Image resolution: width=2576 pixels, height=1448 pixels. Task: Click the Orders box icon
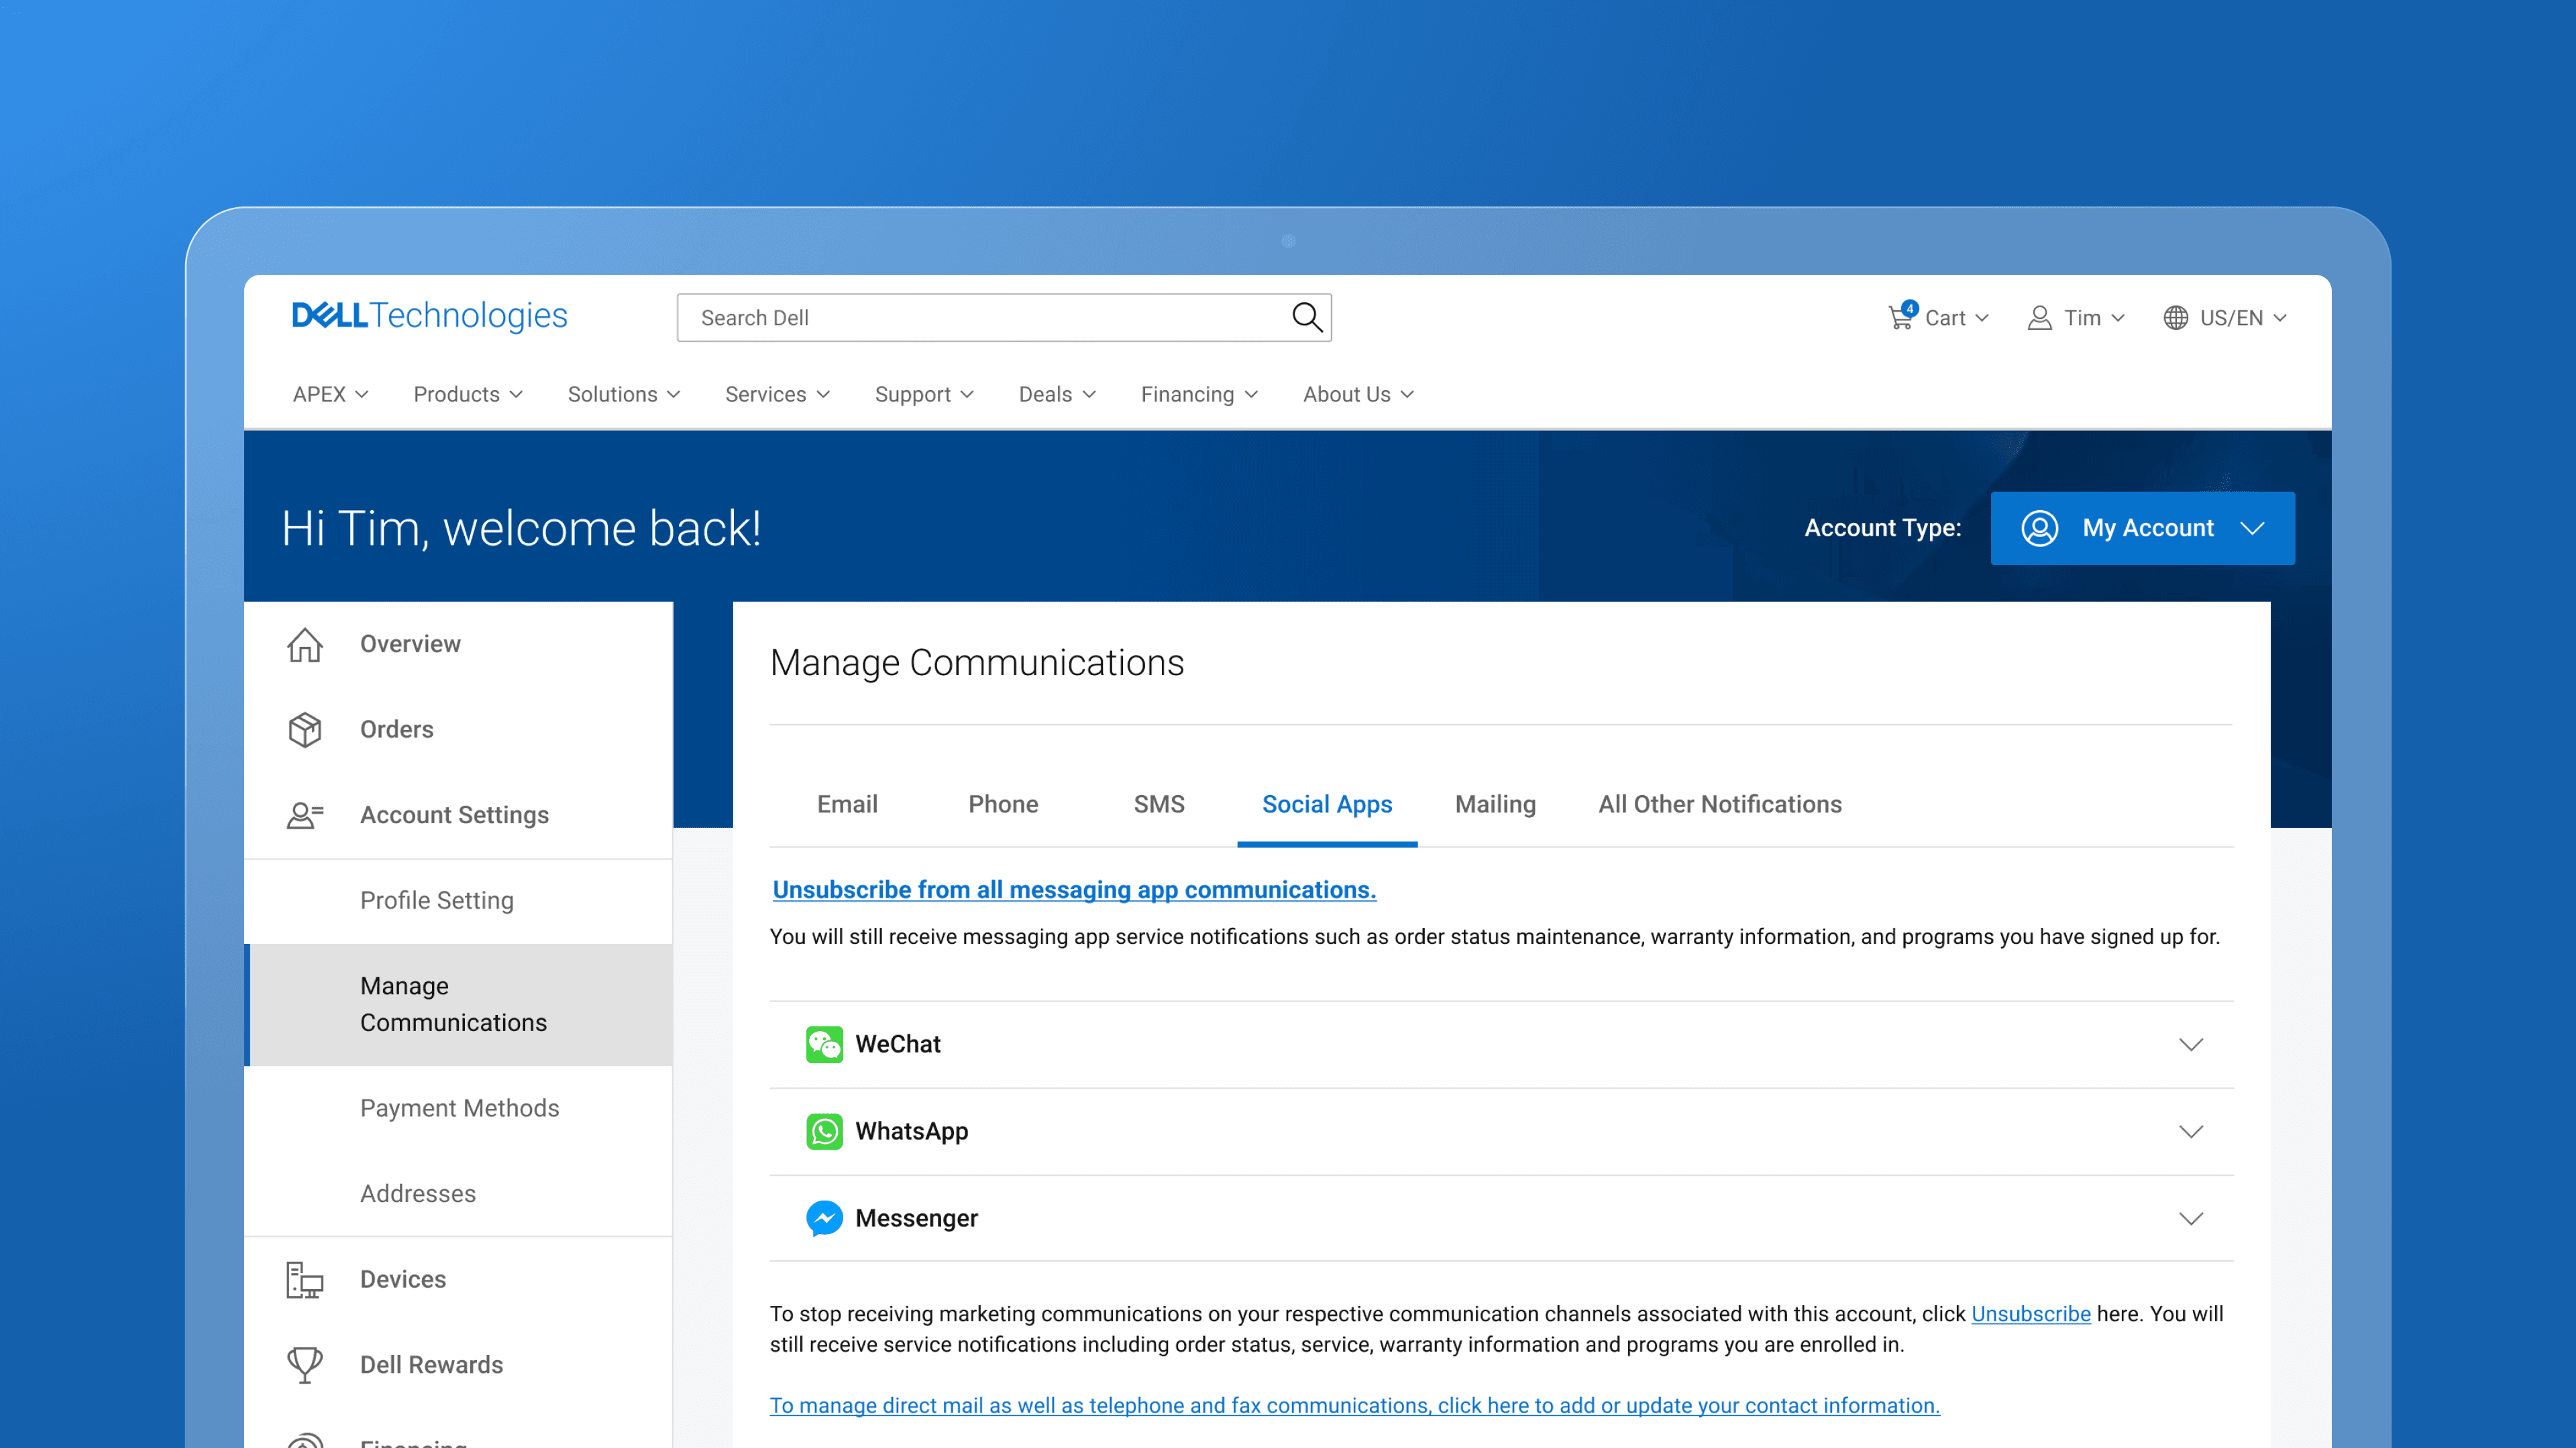(305, 729)
